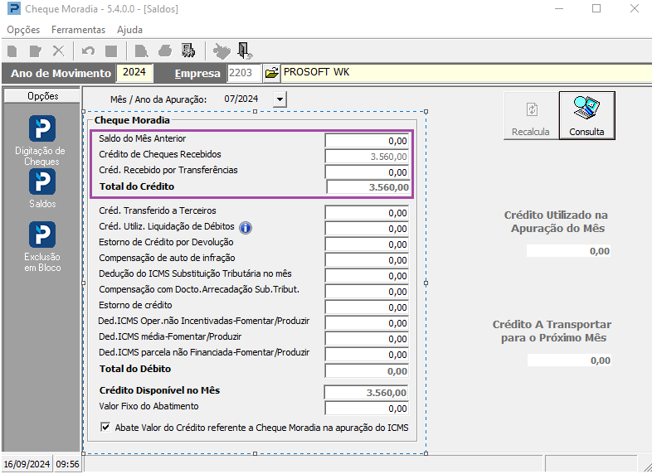Screen dimensions: 657x474
Task: Click the blue info icon beside Liquidação de Débitos
Action: (x=245, y=228)
